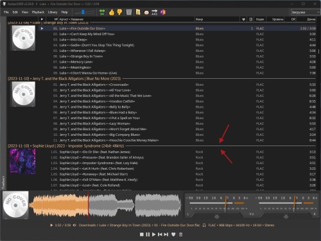The width and height of the screenshot is (321, 241).
Task: Click the left VU meter settings icon
Action: coord(217,217)
